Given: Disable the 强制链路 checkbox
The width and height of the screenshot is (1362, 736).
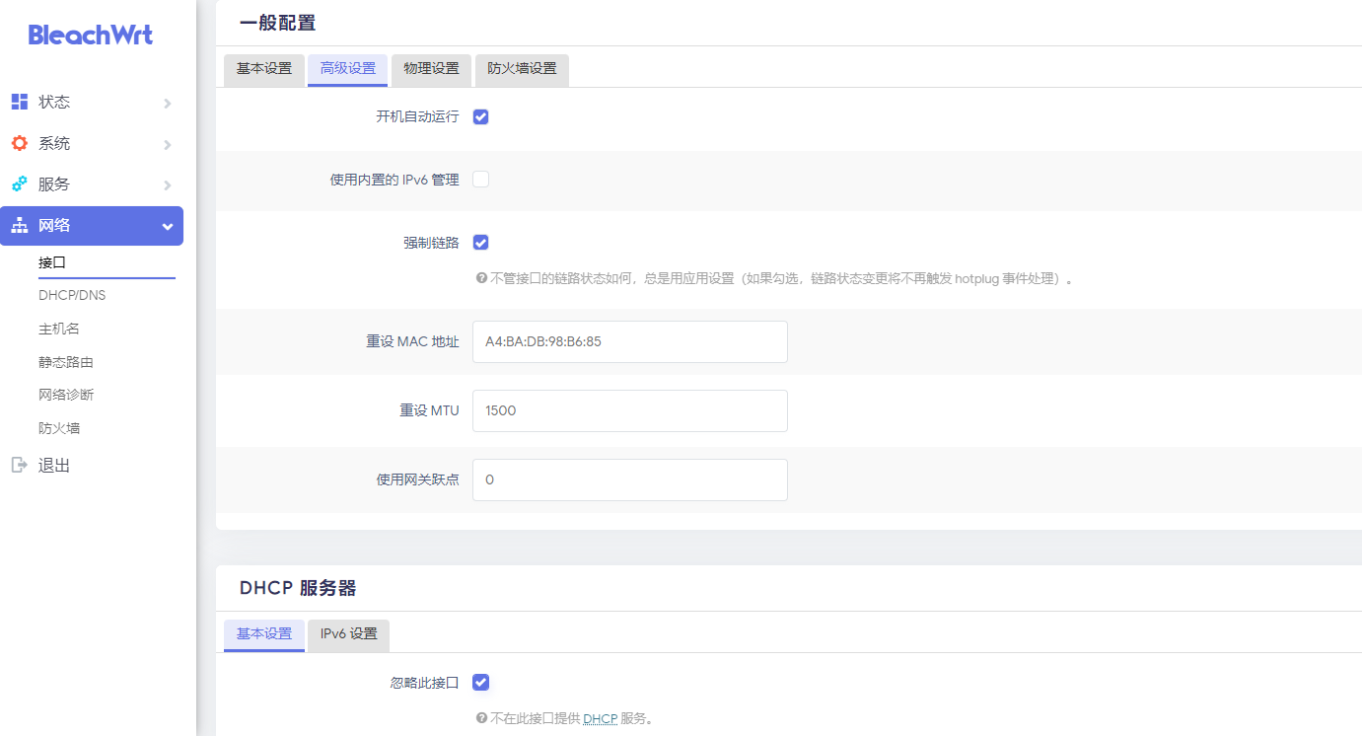Looking at the screenshot, I should (x=480, y=242).
